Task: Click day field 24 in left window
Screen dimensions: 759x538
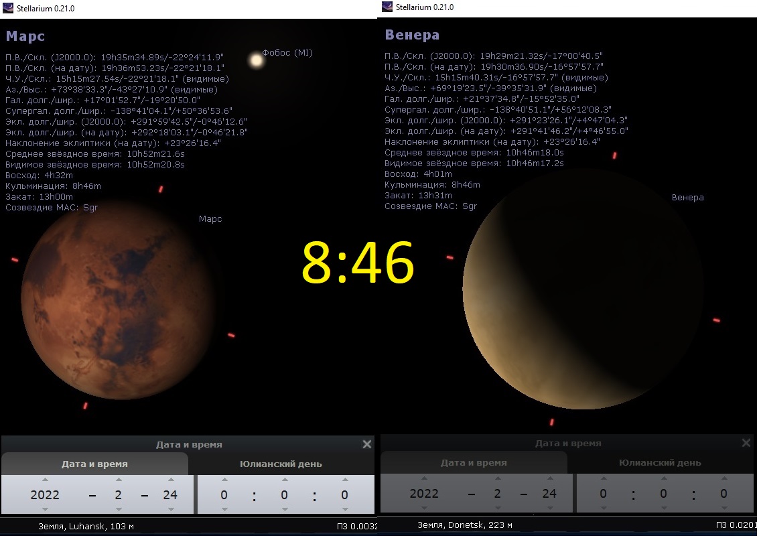Action: 170,495
